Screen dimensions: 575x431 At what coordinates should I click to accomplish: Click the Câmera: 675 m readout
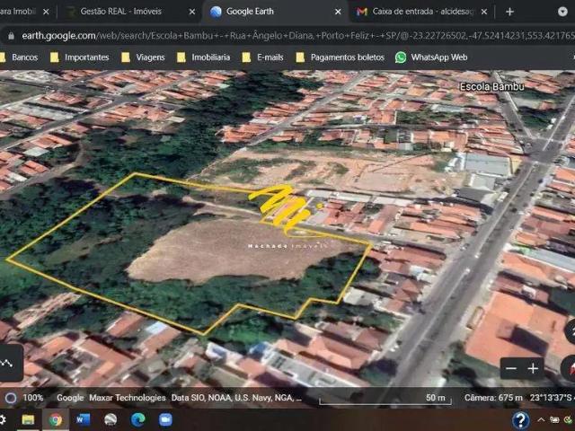pyautogui.click(x=493, y=398)
